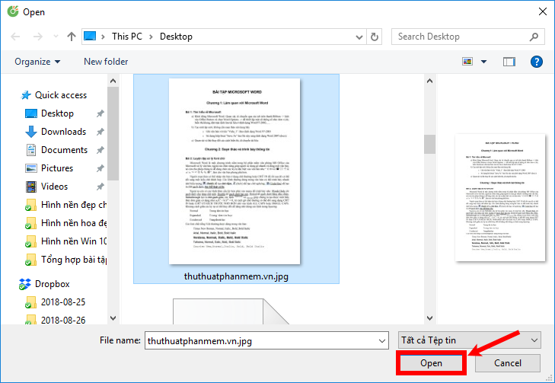Refresh the Desktop folder view

tap(374, 37)
